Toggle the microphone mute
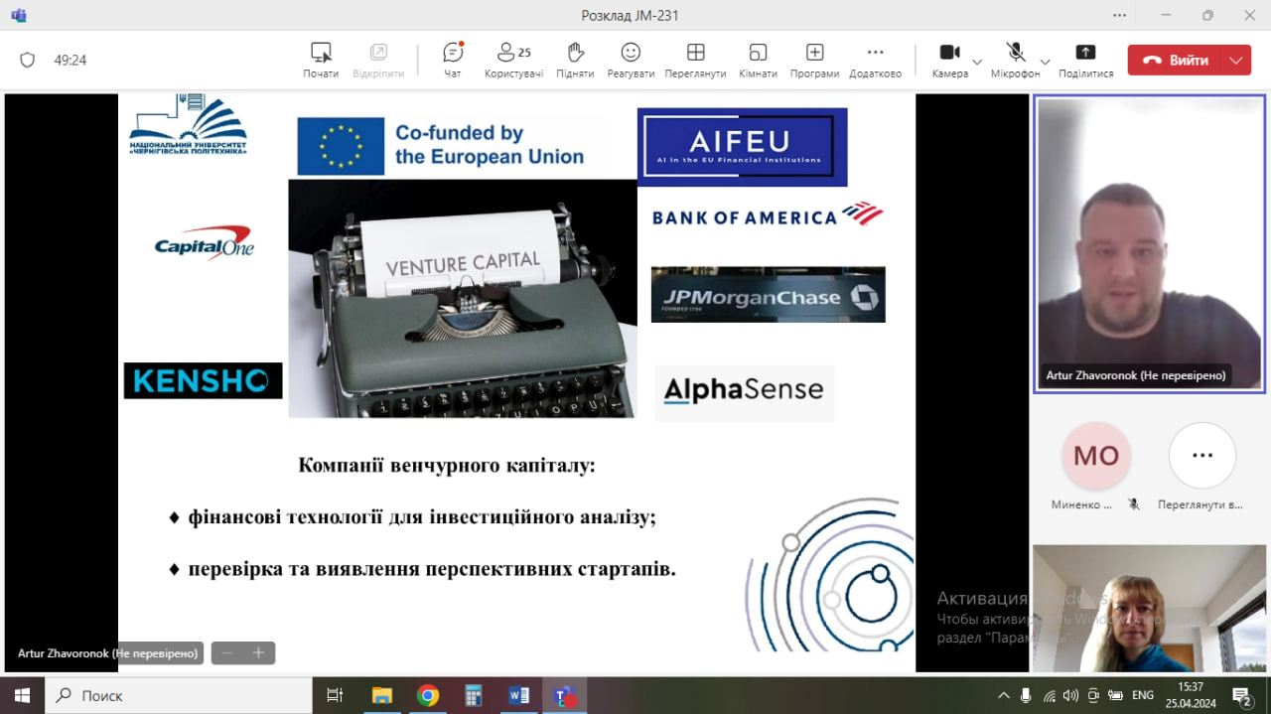The height and width of the screenshot is (714, 1271). tap(1015, 60)
